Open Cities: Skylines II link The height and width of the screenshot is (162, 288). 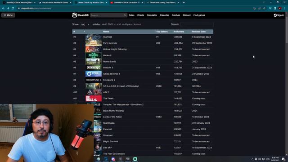pos(112,74)
